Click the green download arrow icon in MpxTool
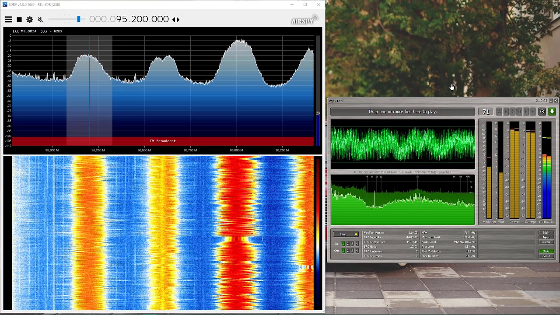 552,112
